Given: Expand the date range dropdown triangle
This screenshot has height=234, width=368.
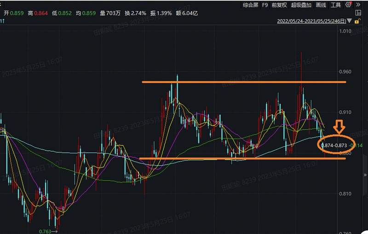Looking at the screenshot, I should 350,21.
